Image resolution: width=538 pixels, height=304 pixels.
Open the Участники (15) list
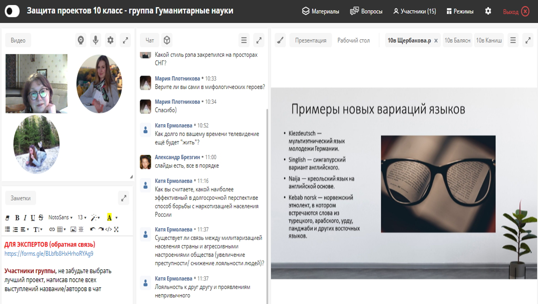click(x=414, y=11)
